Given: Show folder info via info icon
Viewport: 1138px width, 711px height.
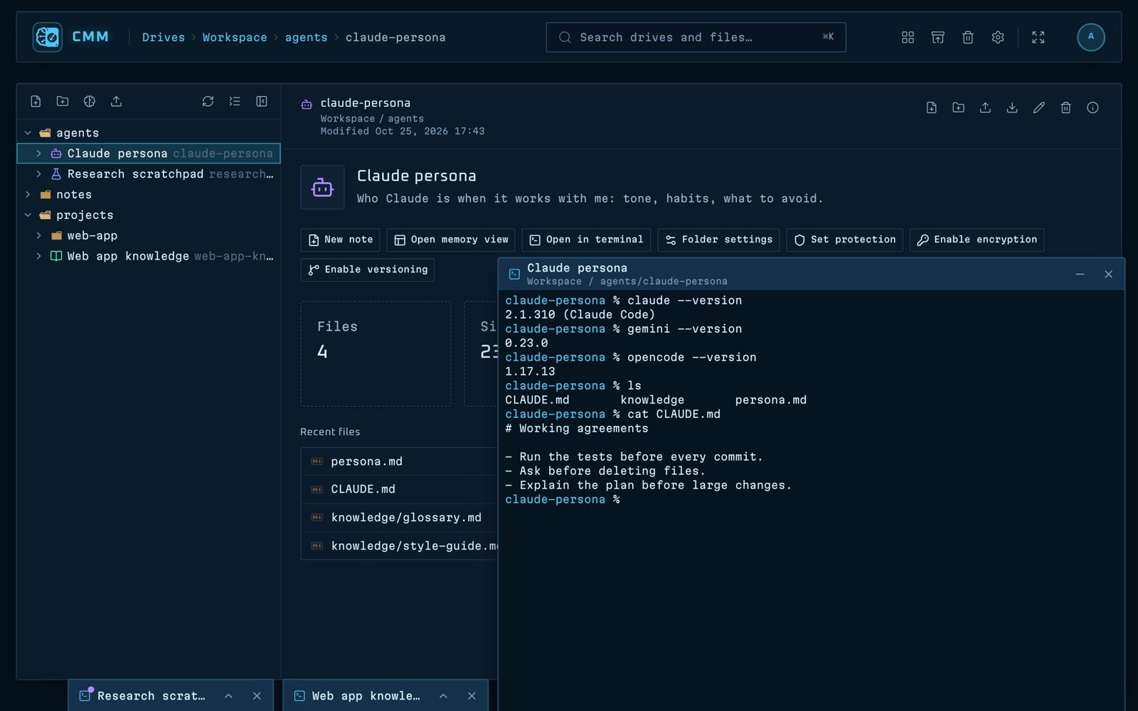Looking at the screenshot, I should coord(1092,108).
